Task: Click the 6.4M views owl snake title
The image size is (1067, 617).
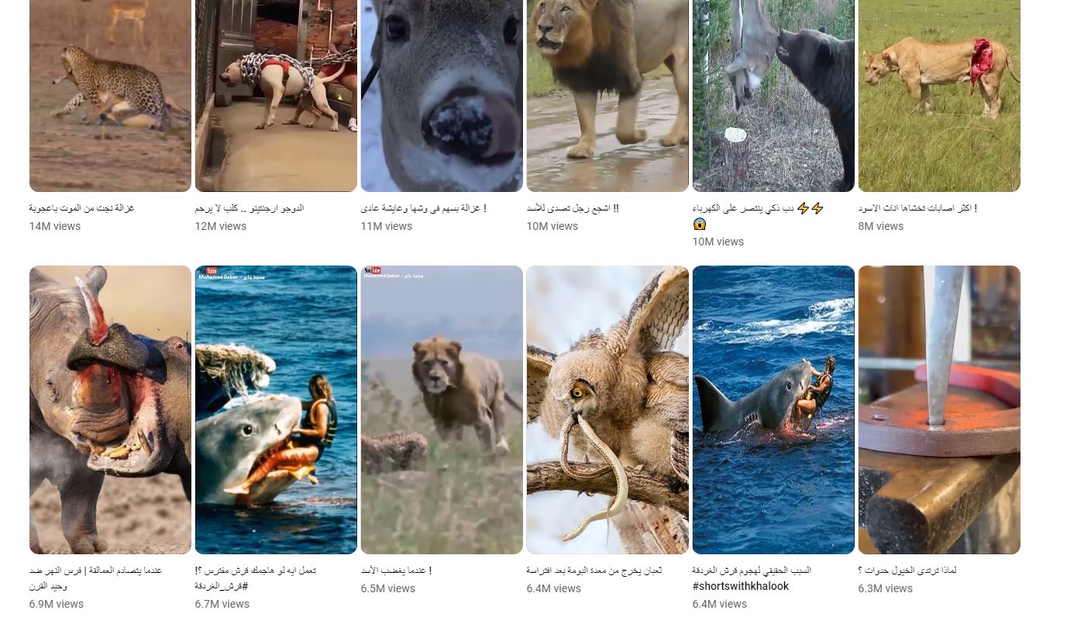Action: pyautogui.click(x=594, y=571)
